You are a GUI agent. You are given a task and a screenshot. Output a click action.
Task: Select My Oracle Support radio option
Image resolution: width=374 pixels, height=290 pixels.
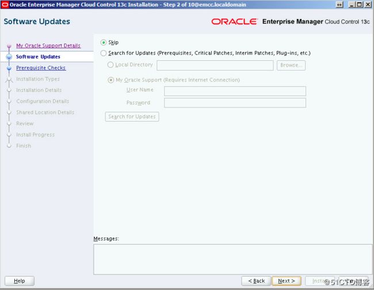pos(110,80)
